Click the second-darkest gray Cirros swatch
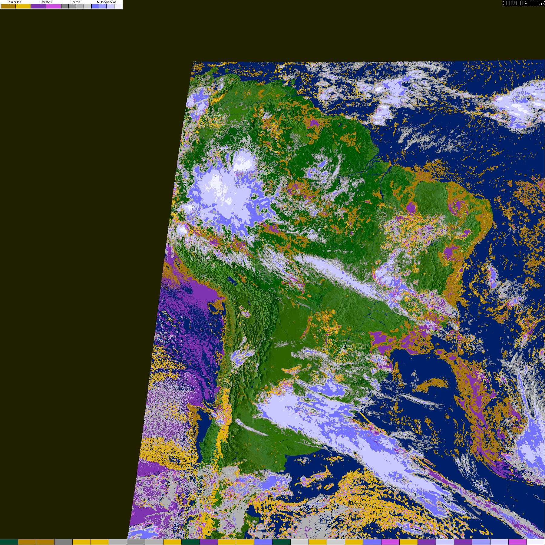Image resolution: width=545 pixels, height=545 pixels. pos(72,6)
